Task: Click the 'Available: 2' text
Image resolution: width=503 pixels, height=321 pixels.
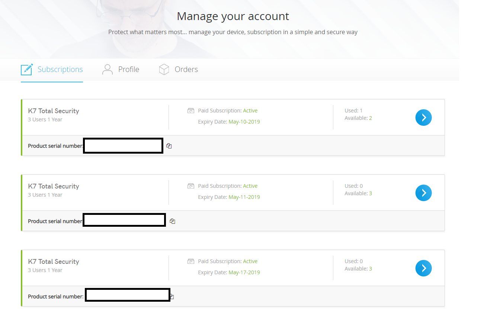Action: tap(358, 118)
